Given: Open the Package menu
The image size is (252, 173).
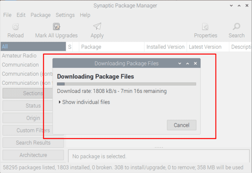Looking at the screenshot, I should point(41,15).
